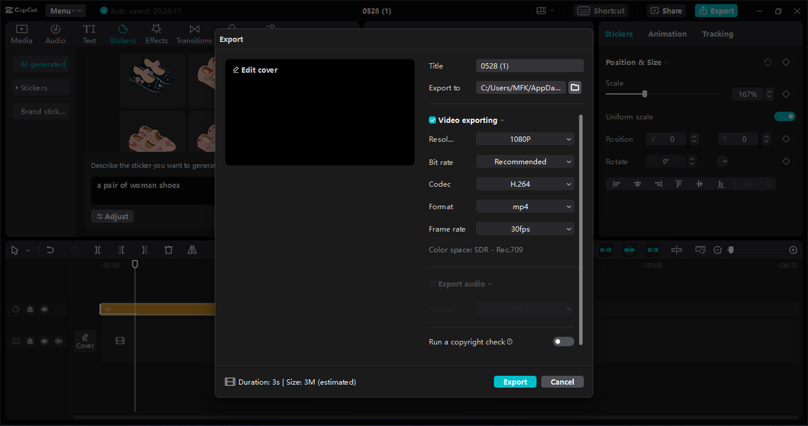Click the timeline playhead marker
The height and width of the screenshot is (426, 808).
pos(134,264)
